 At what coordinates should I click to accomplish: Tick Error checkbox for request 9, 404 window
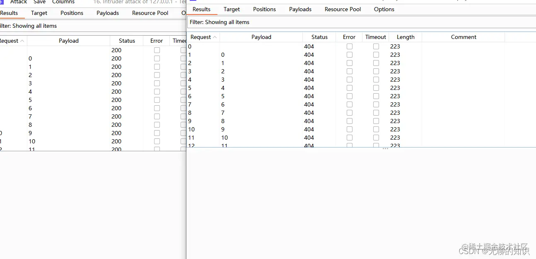[x=350, y=121]
